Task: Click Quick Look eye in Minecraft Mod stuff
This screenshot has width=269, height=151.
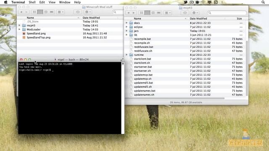Action: click(78, 12)
